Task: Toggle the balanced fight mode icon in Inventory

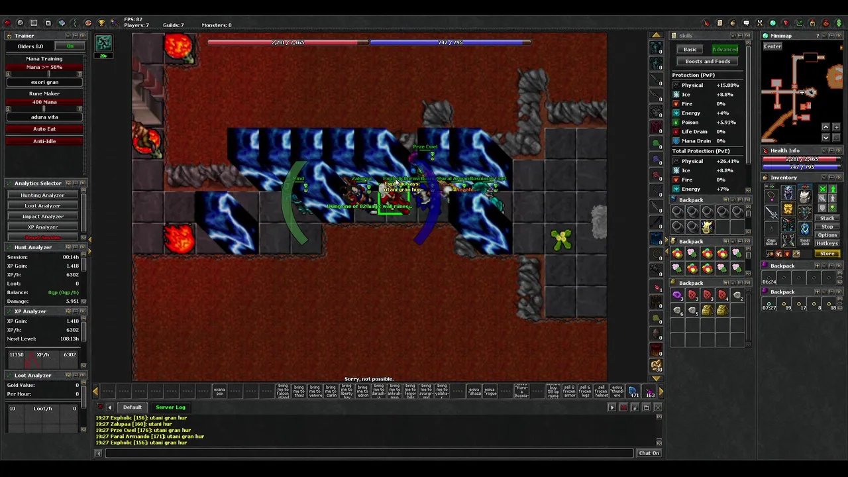Action: coord(823,198)
